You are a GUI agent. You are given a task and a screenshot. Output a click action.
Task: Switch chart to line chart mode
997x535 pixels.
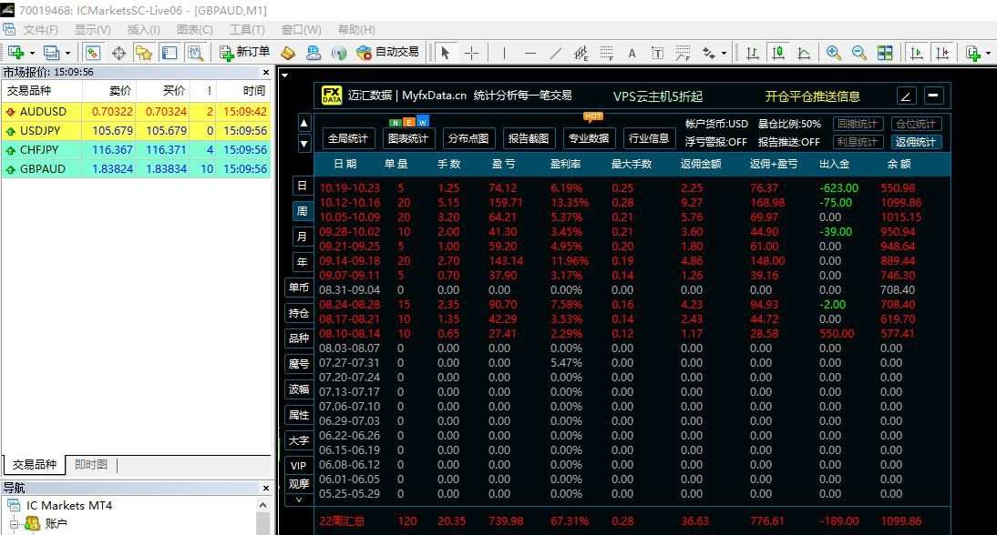tap(804, 53)
